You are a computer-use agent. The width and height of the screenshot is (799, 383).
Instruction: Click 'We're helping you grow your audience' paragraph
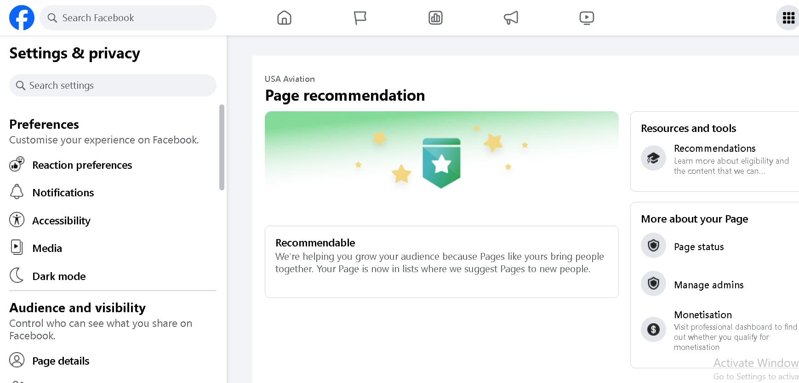click(x=439, y=263)
